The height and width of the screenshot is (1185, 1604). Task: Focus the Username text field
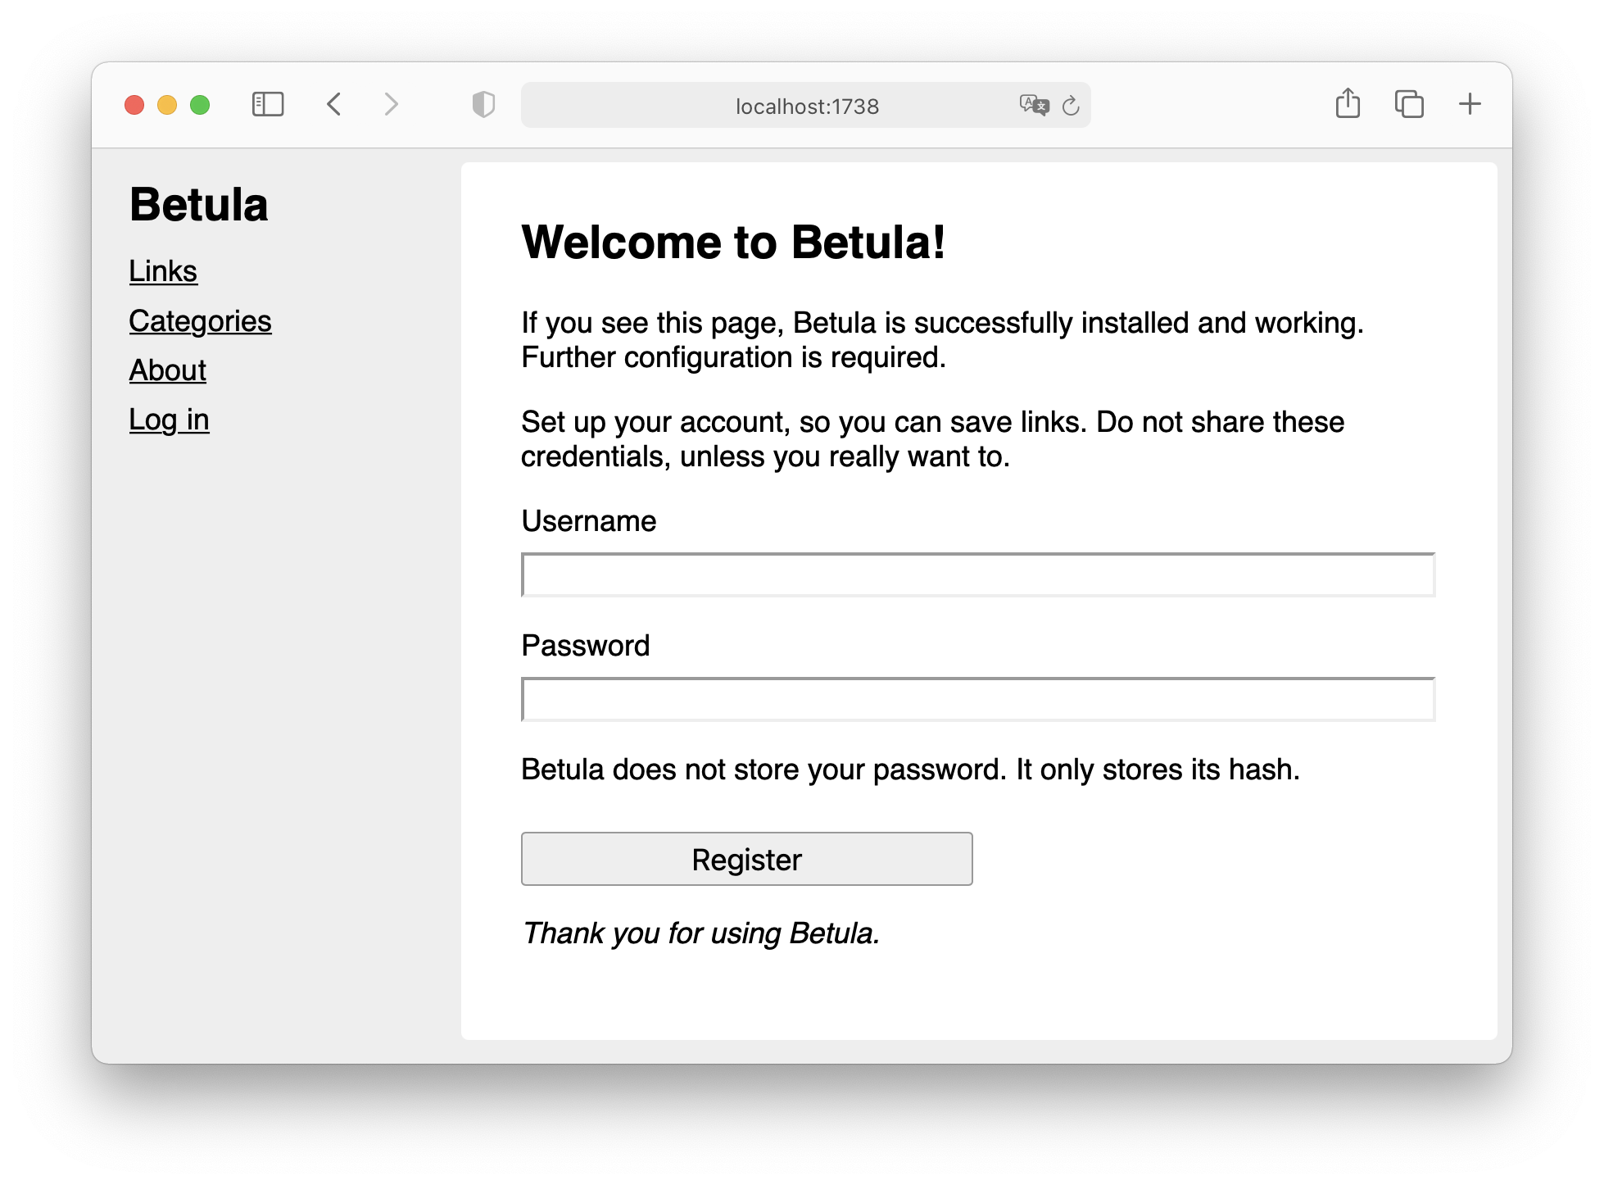[978, 575]
